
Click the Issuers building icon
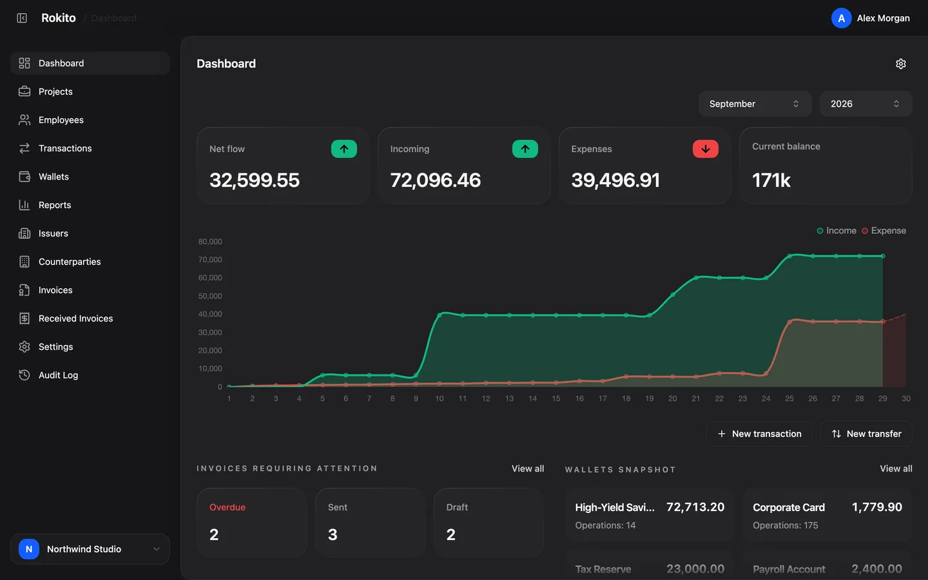click(24, 233)
